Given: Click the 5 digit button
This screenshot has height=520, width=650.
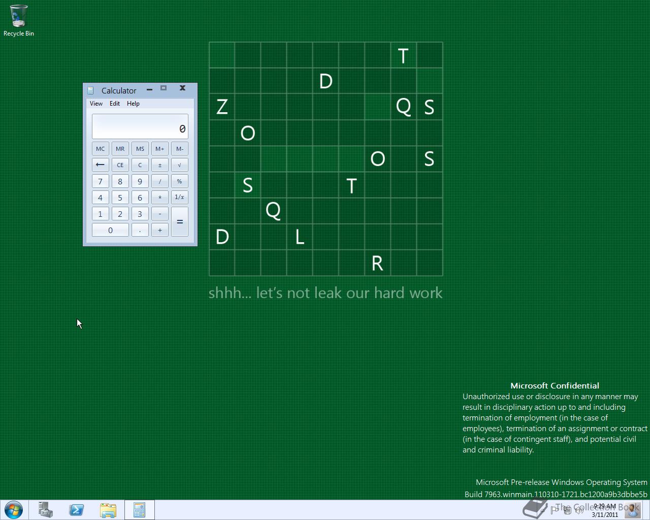Looking at the screenshot, I should pos(120,198).
